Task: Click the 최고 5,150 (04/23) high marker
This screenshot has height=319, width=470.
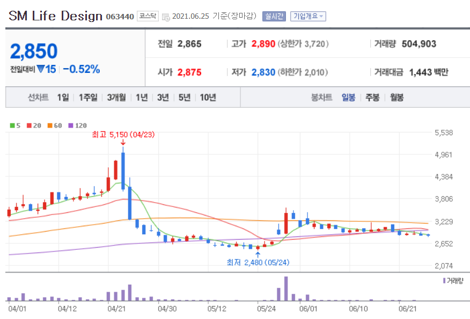Action: pyautogui.click(x=123, y=135)
